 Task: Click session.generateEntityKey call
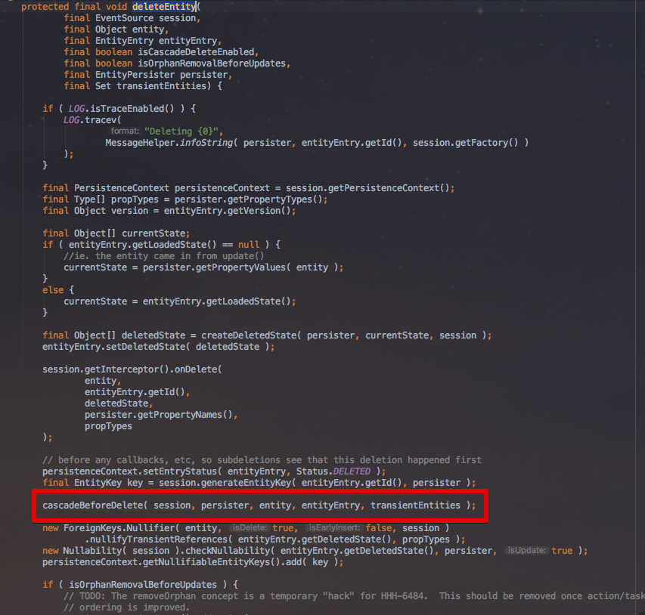click(x=315, y=483)
